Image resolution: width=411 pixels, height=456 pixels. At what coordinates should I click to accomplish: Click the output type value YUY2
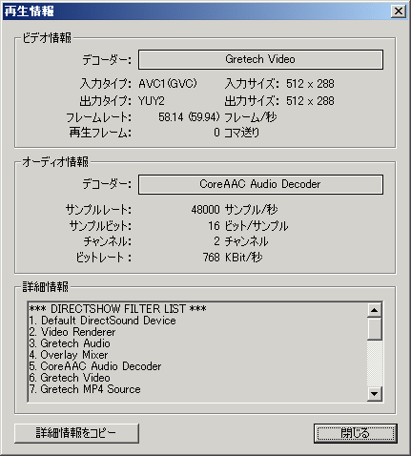[152, 101]
